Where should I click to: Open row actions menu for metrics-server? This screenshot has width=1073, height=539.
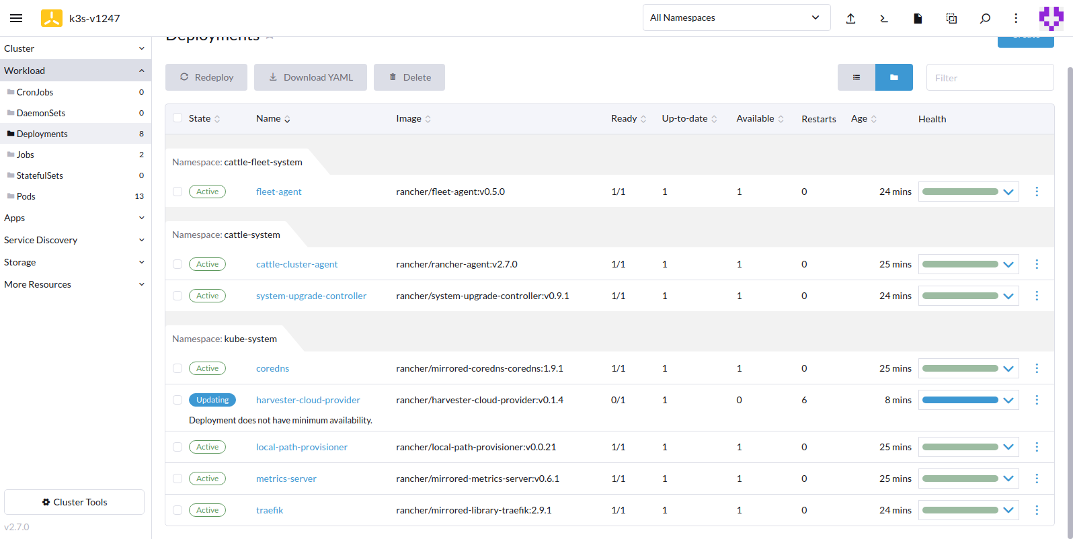pos(1037,479)
